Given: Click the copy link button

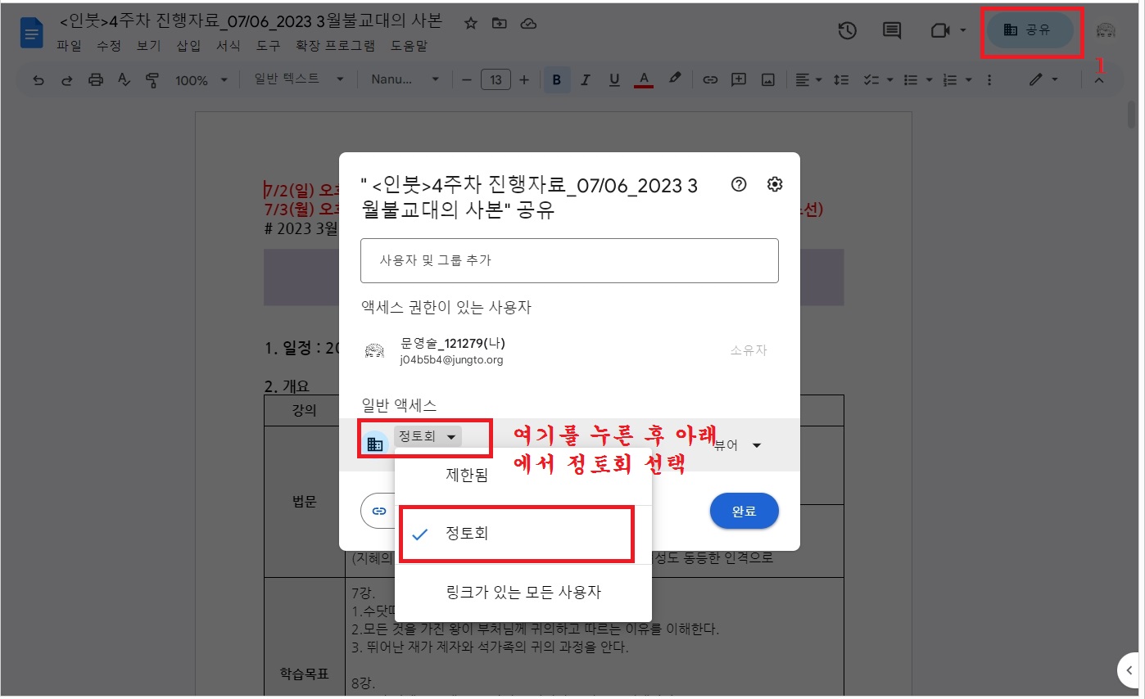Looking at the screenshot, I should 378,511.
